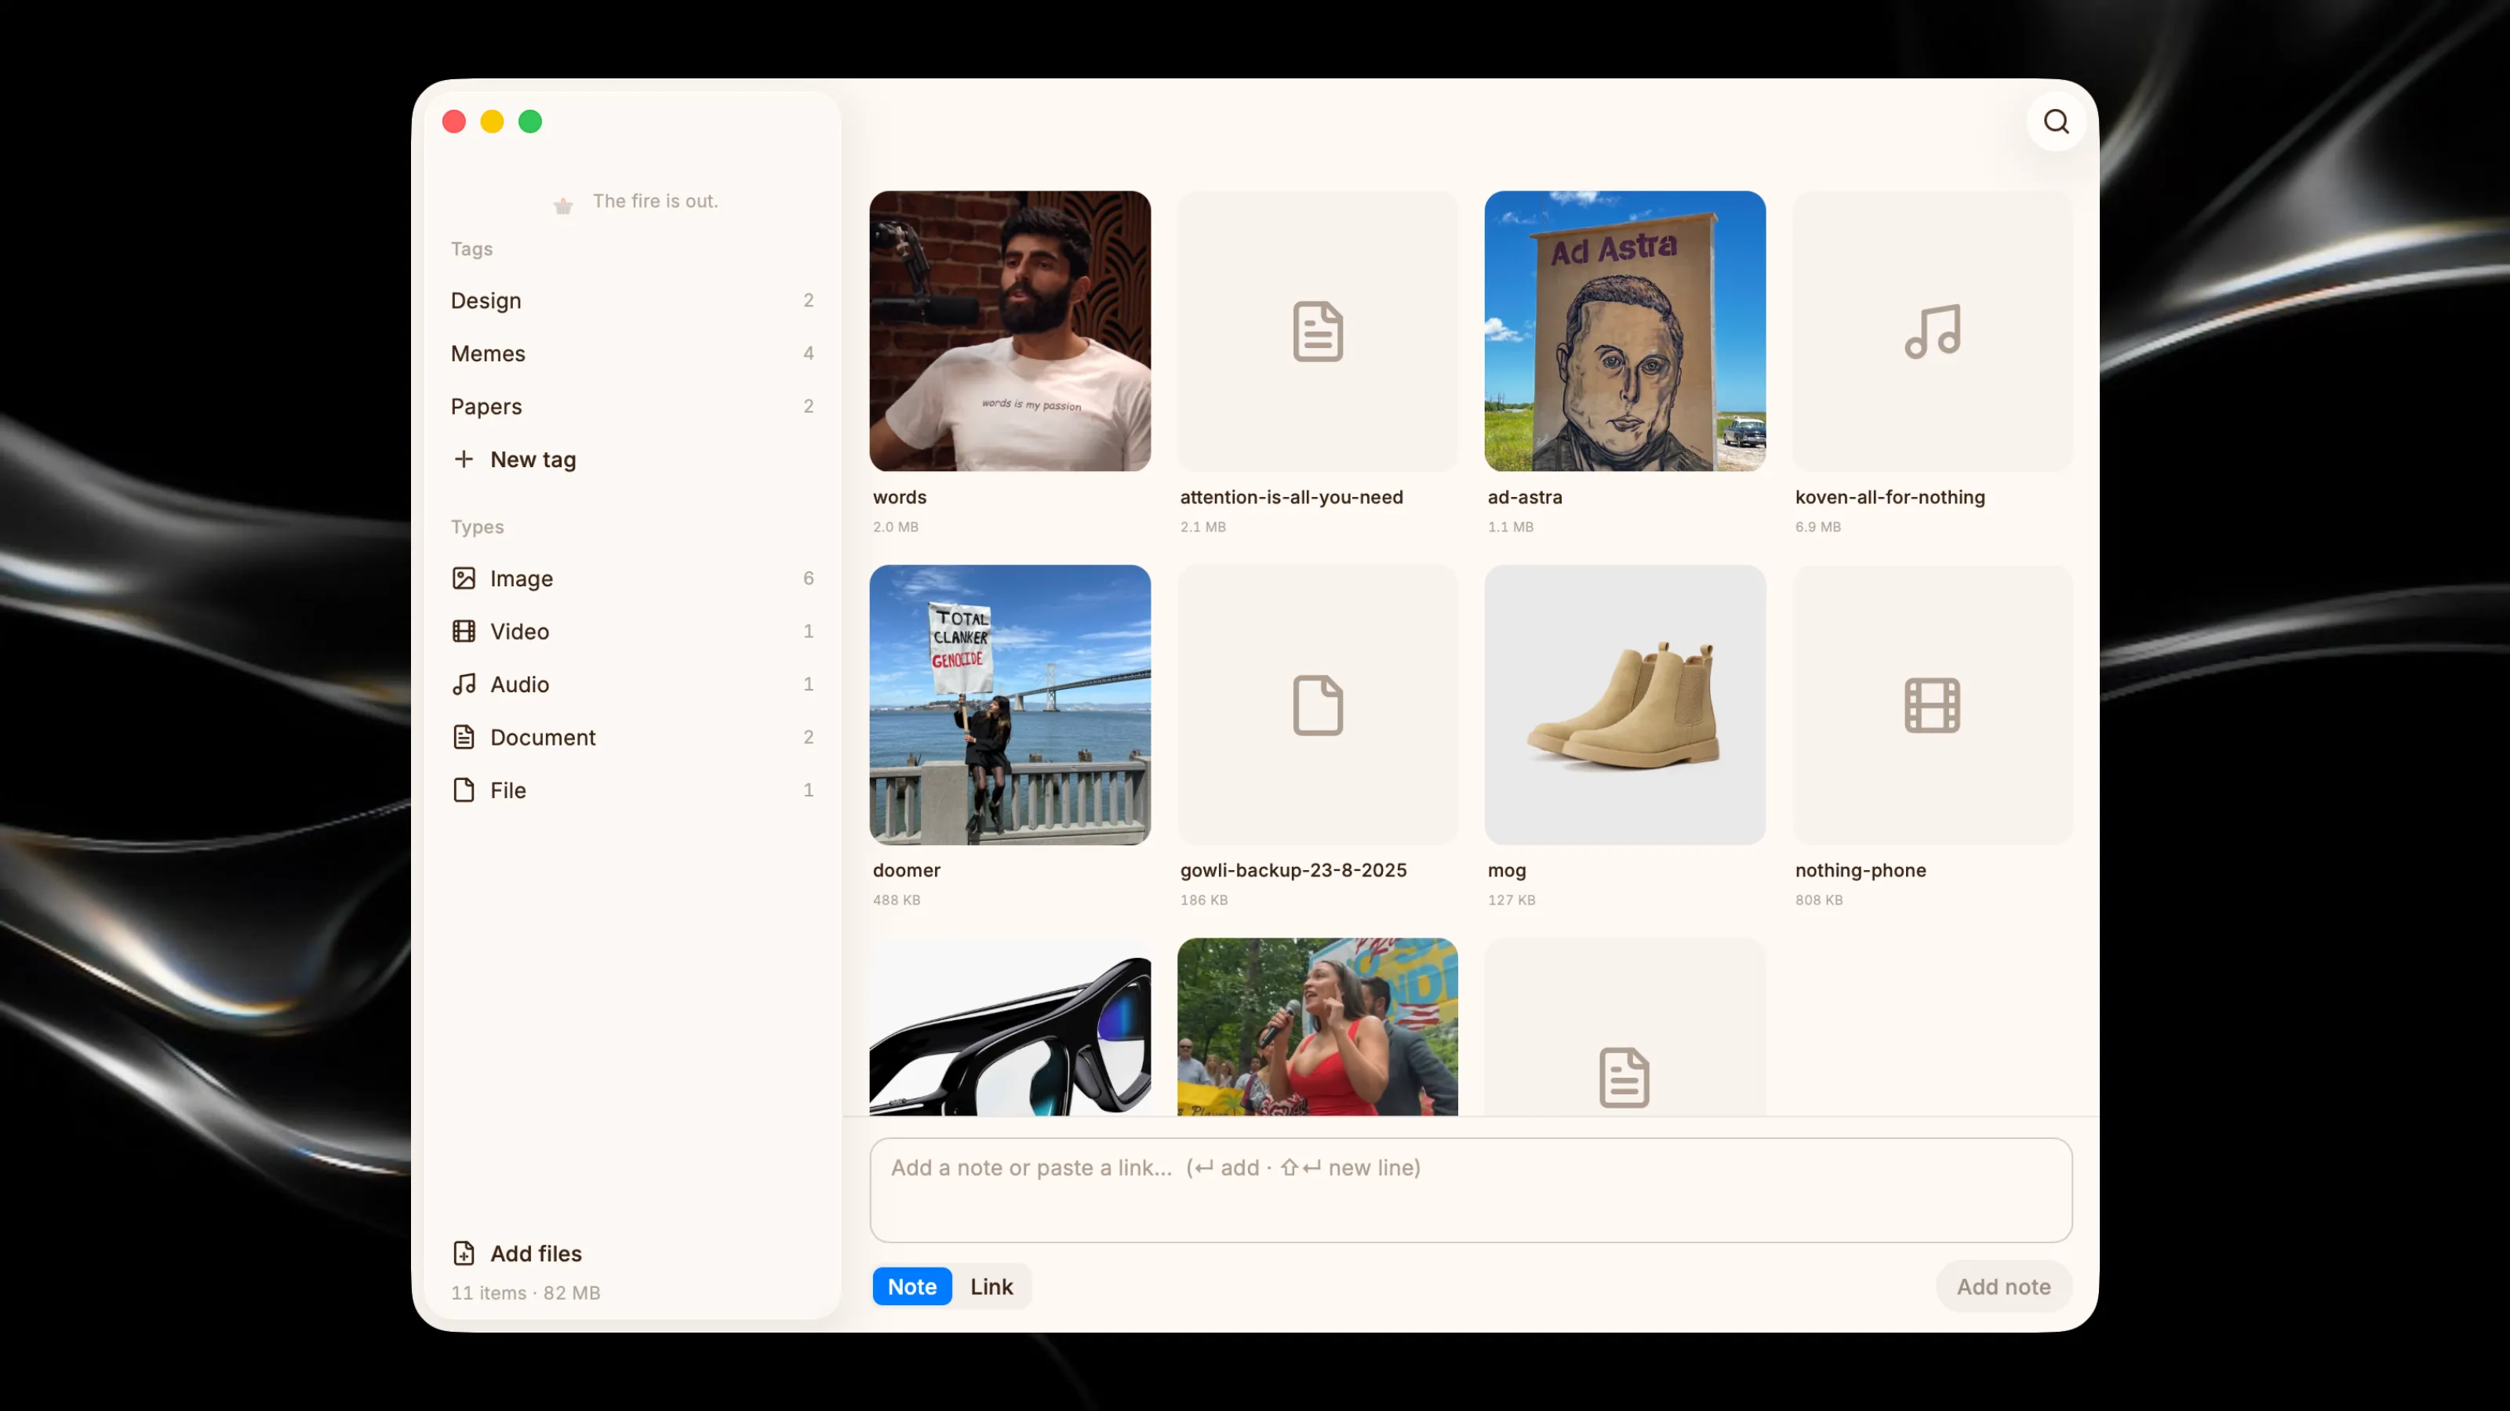Focus the 'Add a note or paste a link' field
Screen dimensions: 2510x1411
tap(1471, 1190)
